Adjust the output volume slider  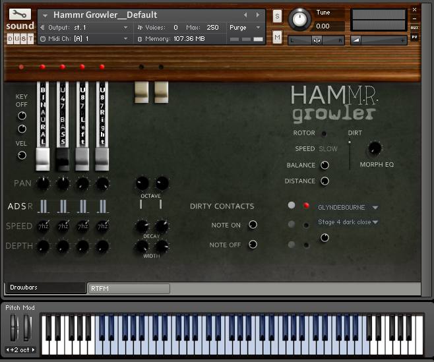379,40
